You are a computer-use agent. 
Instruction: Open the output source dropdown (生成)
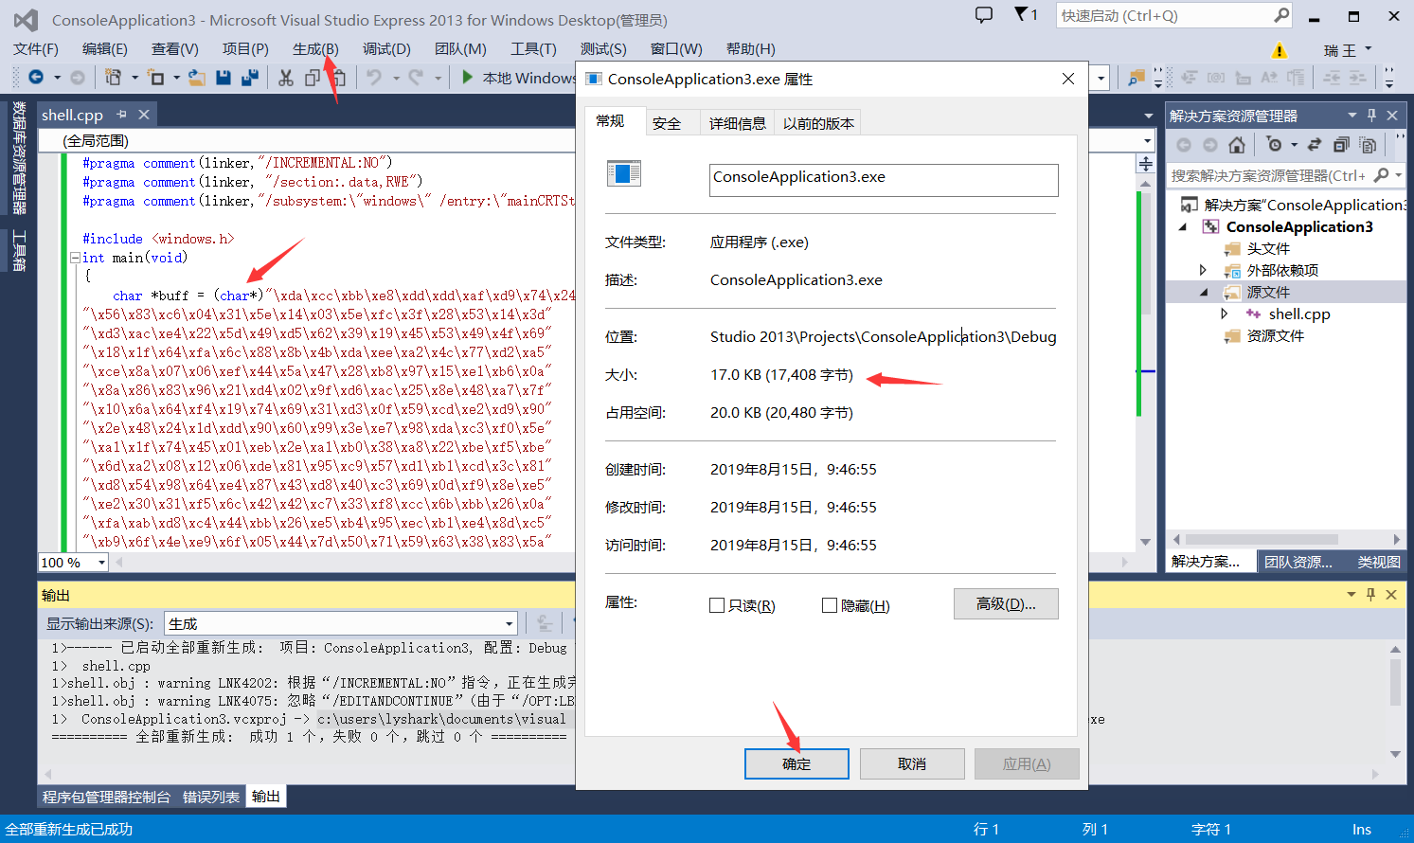point(509,623)
